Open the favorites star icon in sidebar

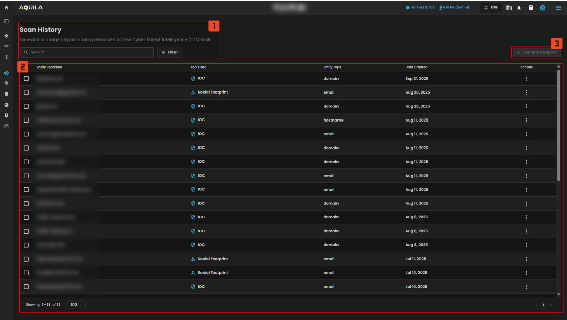pyautogui.click(x=6, y=36)
